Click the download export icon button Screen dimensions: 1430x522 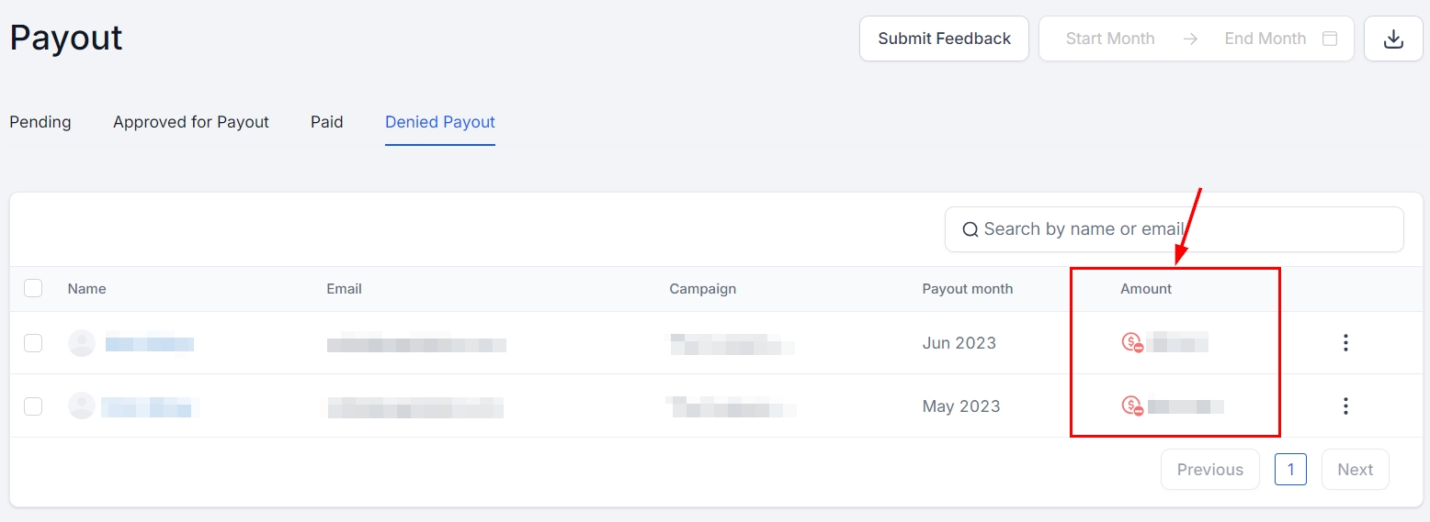coord(1393,39)
